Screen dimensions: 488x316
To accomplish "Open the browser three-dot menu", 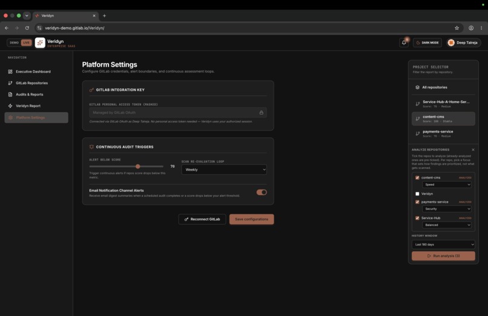I will (x=481, y=28).
